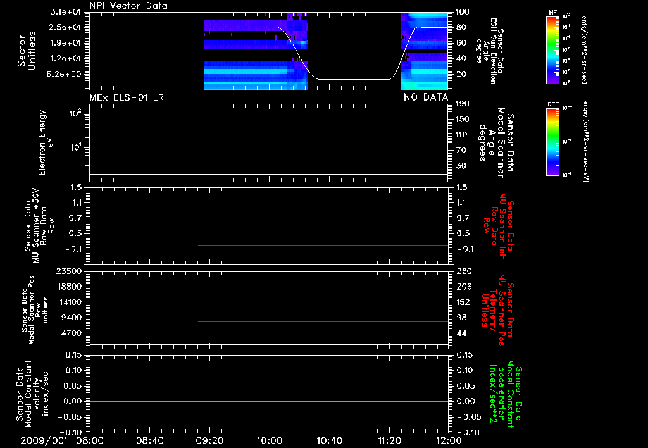The width and height of the screenshot is (648, 448).
Task: Click the '206' telemetry tick value
Action: coord(463,287)
